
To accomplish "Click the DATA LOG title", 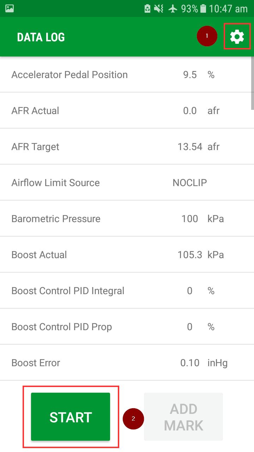I will click(41, 37).
